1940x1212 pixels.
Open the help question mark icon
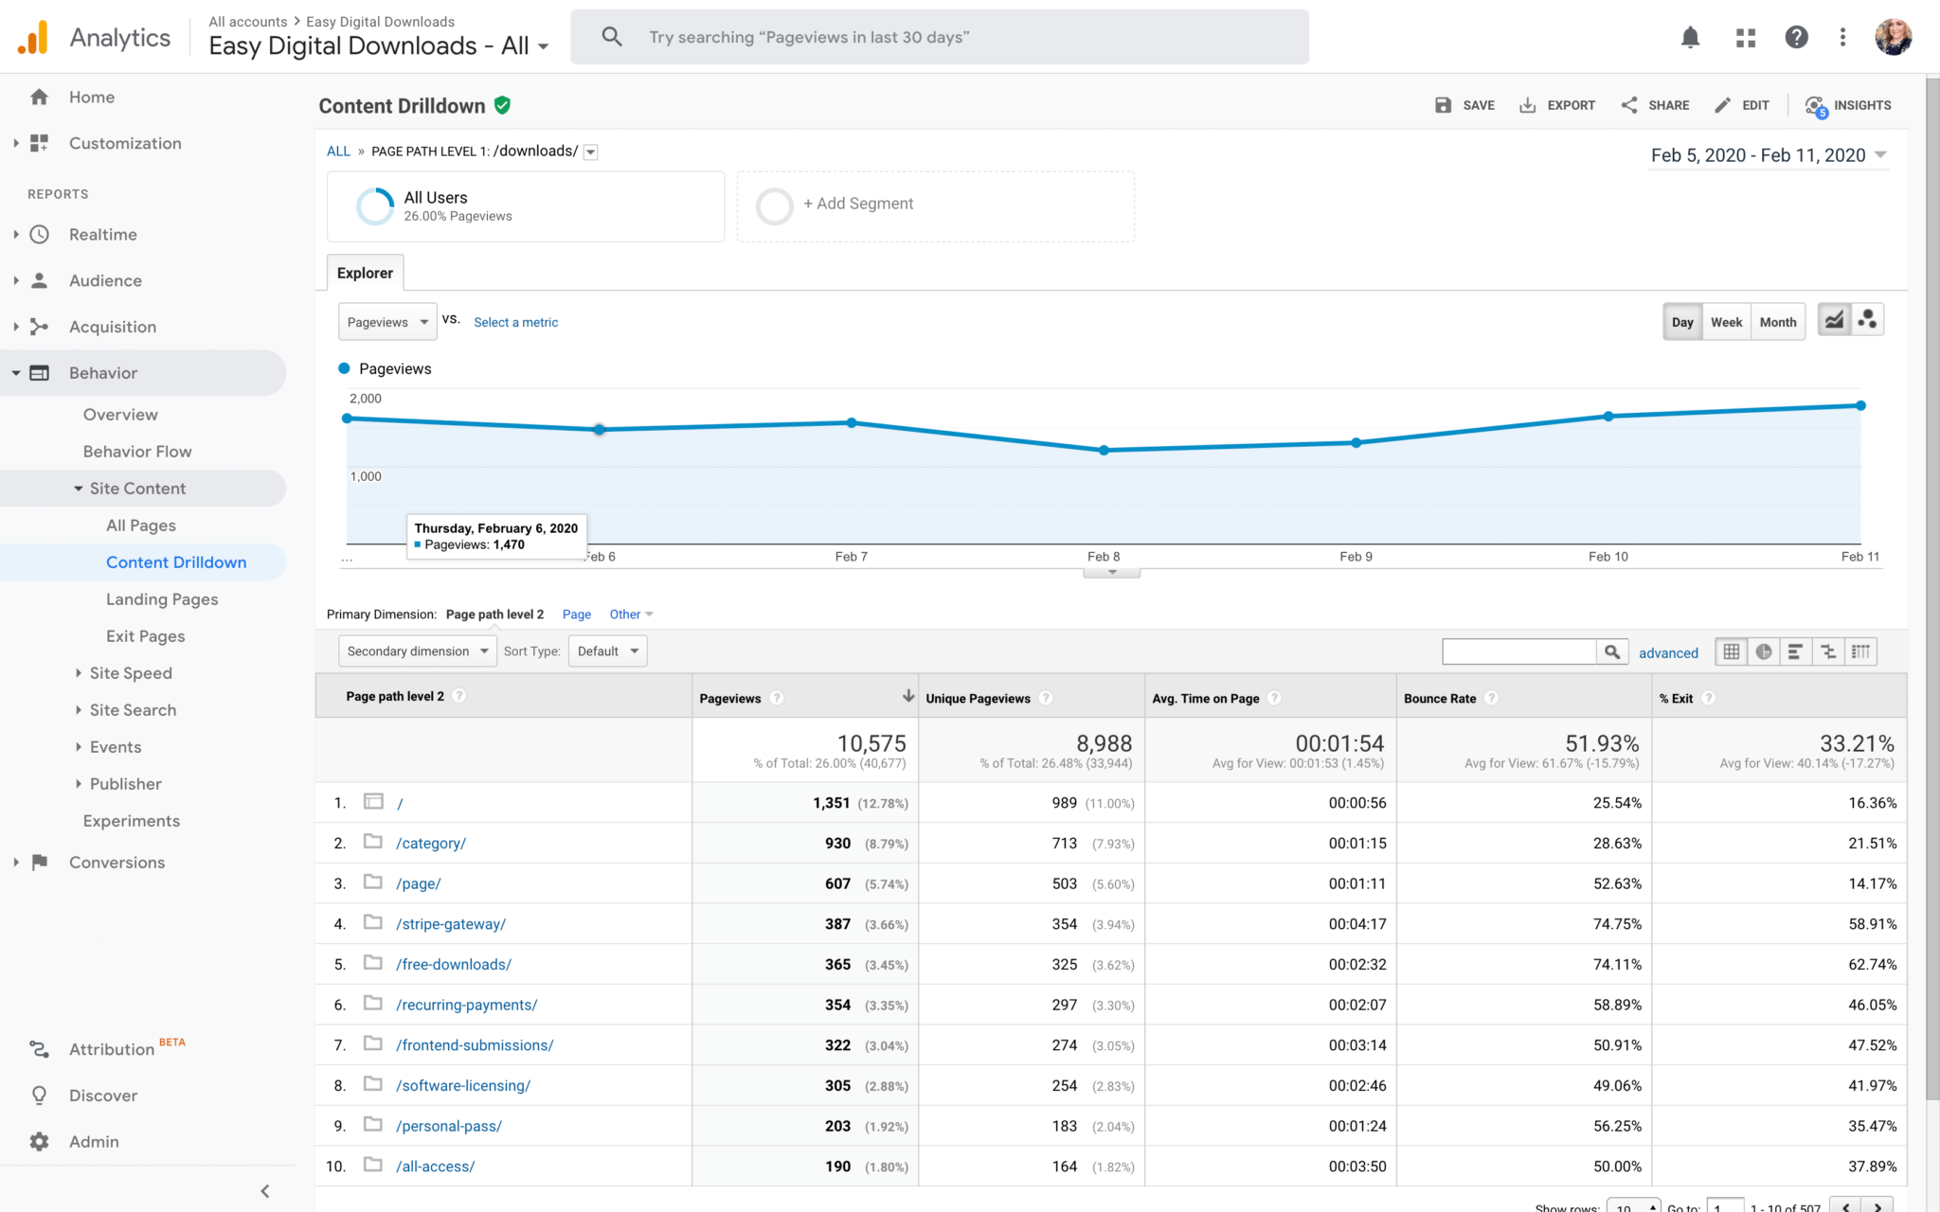coord(1796,38)
